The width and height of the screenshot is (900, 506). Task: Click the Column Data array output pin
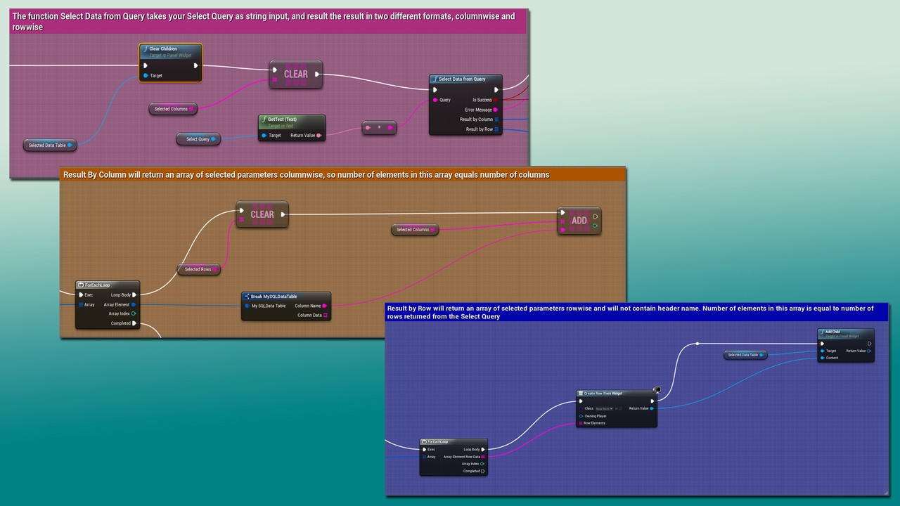tap(325, 316)
